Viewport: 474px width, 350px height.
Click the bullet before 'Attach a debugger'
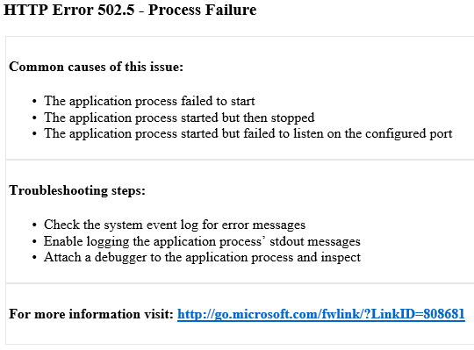(34, 258)
